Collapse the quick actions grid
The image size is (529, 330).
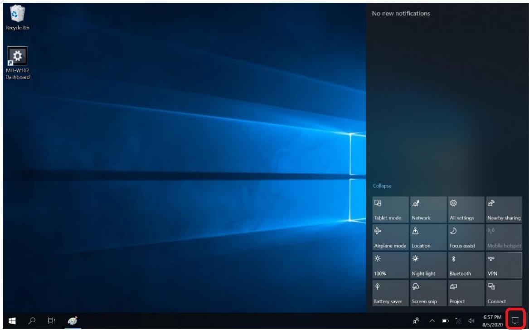(381, 186)
